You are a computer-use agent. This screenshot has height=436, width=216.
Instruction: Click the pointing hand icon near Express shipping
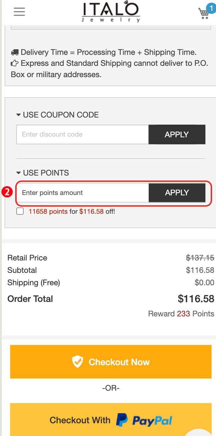pos(15,63)
